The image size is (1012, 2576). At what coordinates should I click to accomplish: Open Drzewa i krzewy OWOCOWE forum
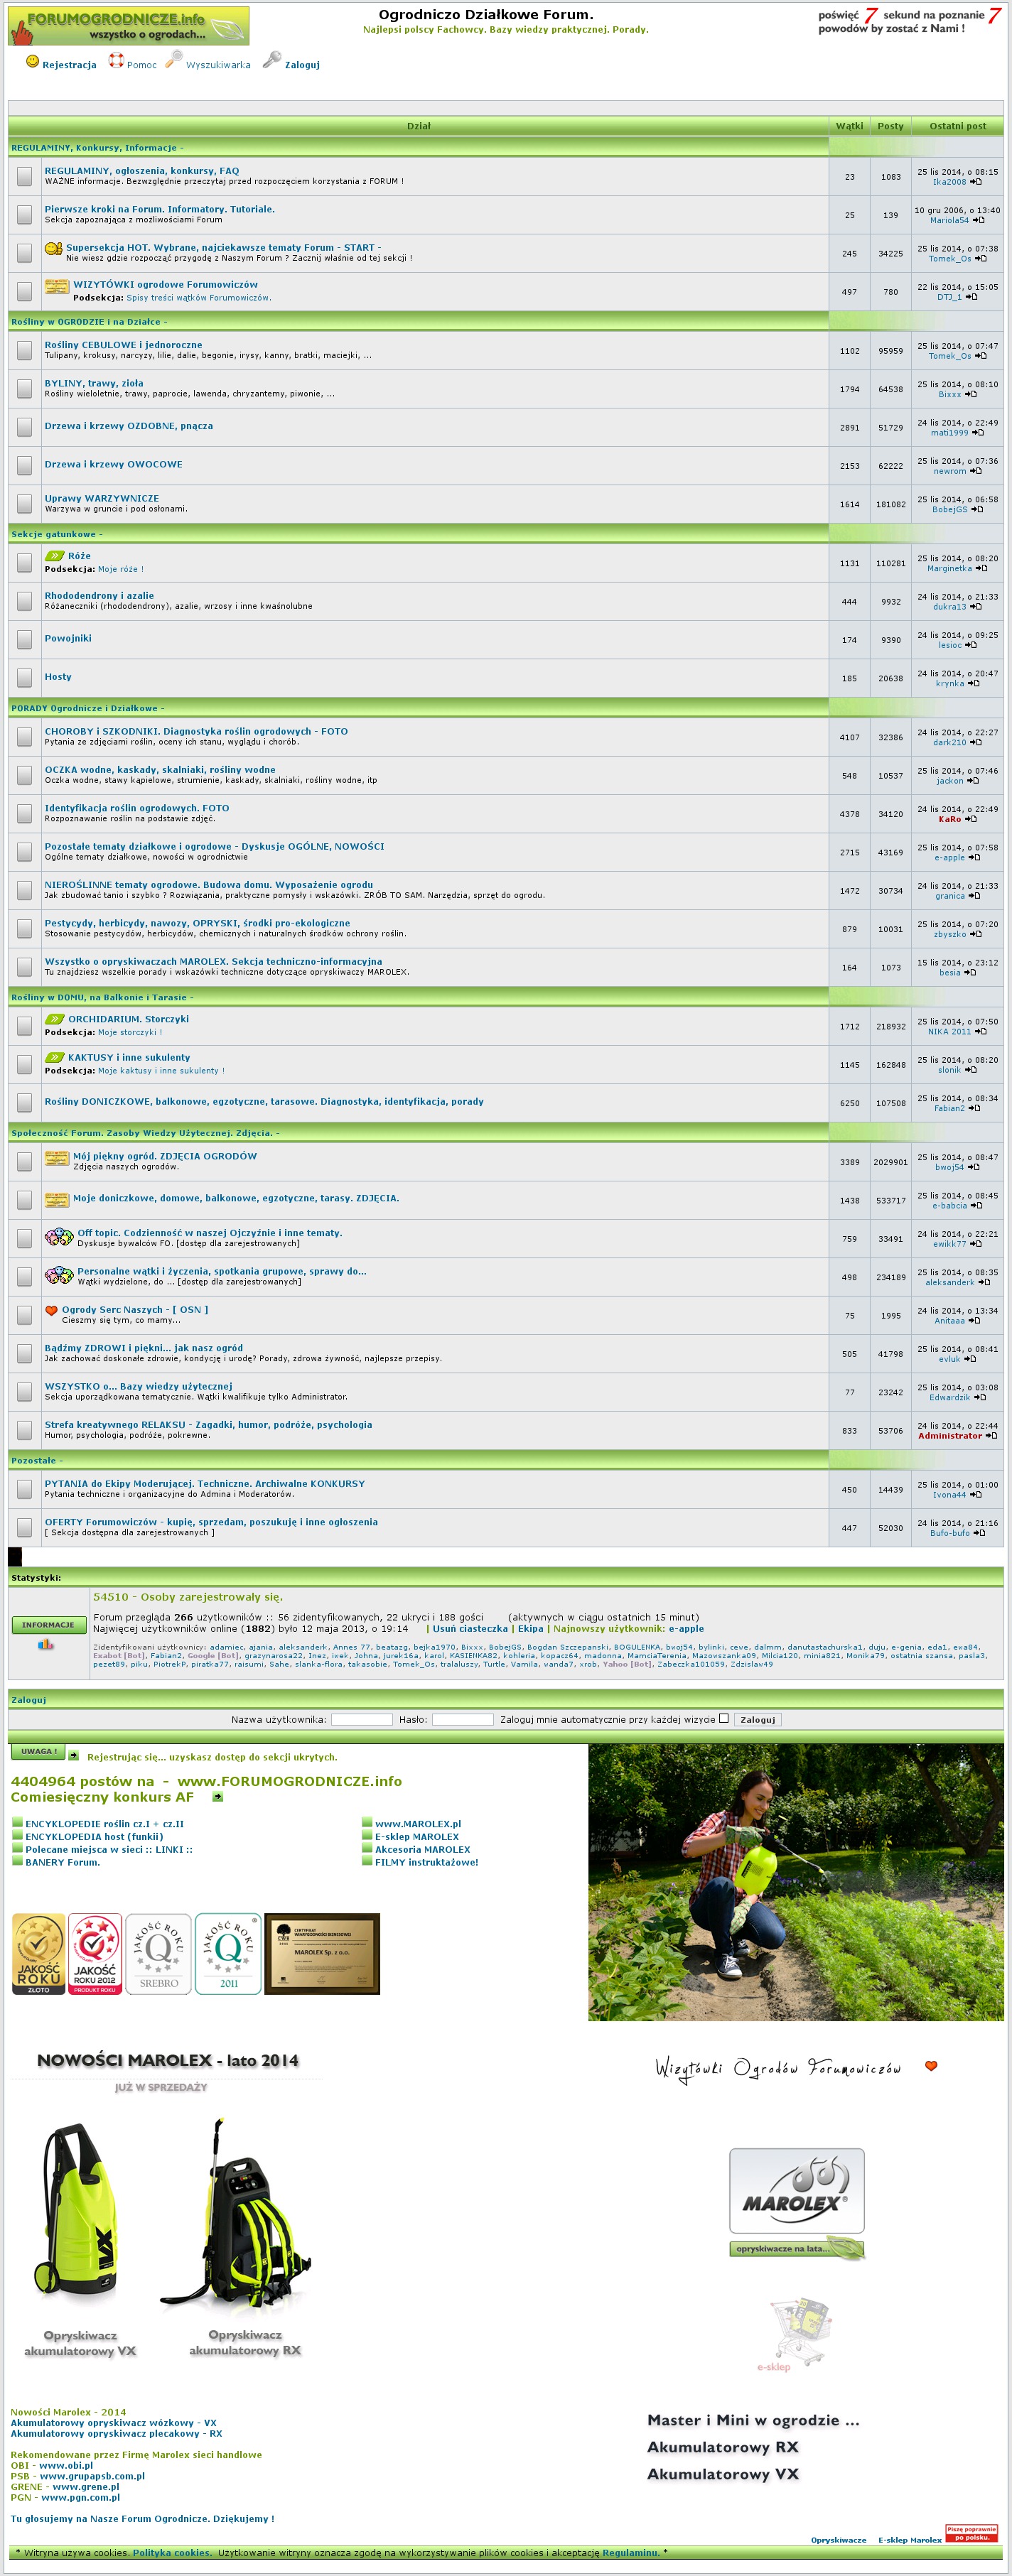click(x=113, y=464)
